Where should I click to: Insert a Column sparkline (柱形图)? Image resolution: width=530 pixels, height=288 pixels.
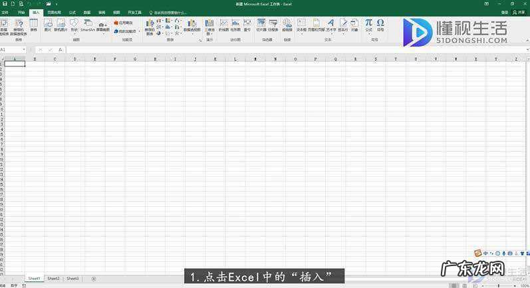tap(235, 25)
